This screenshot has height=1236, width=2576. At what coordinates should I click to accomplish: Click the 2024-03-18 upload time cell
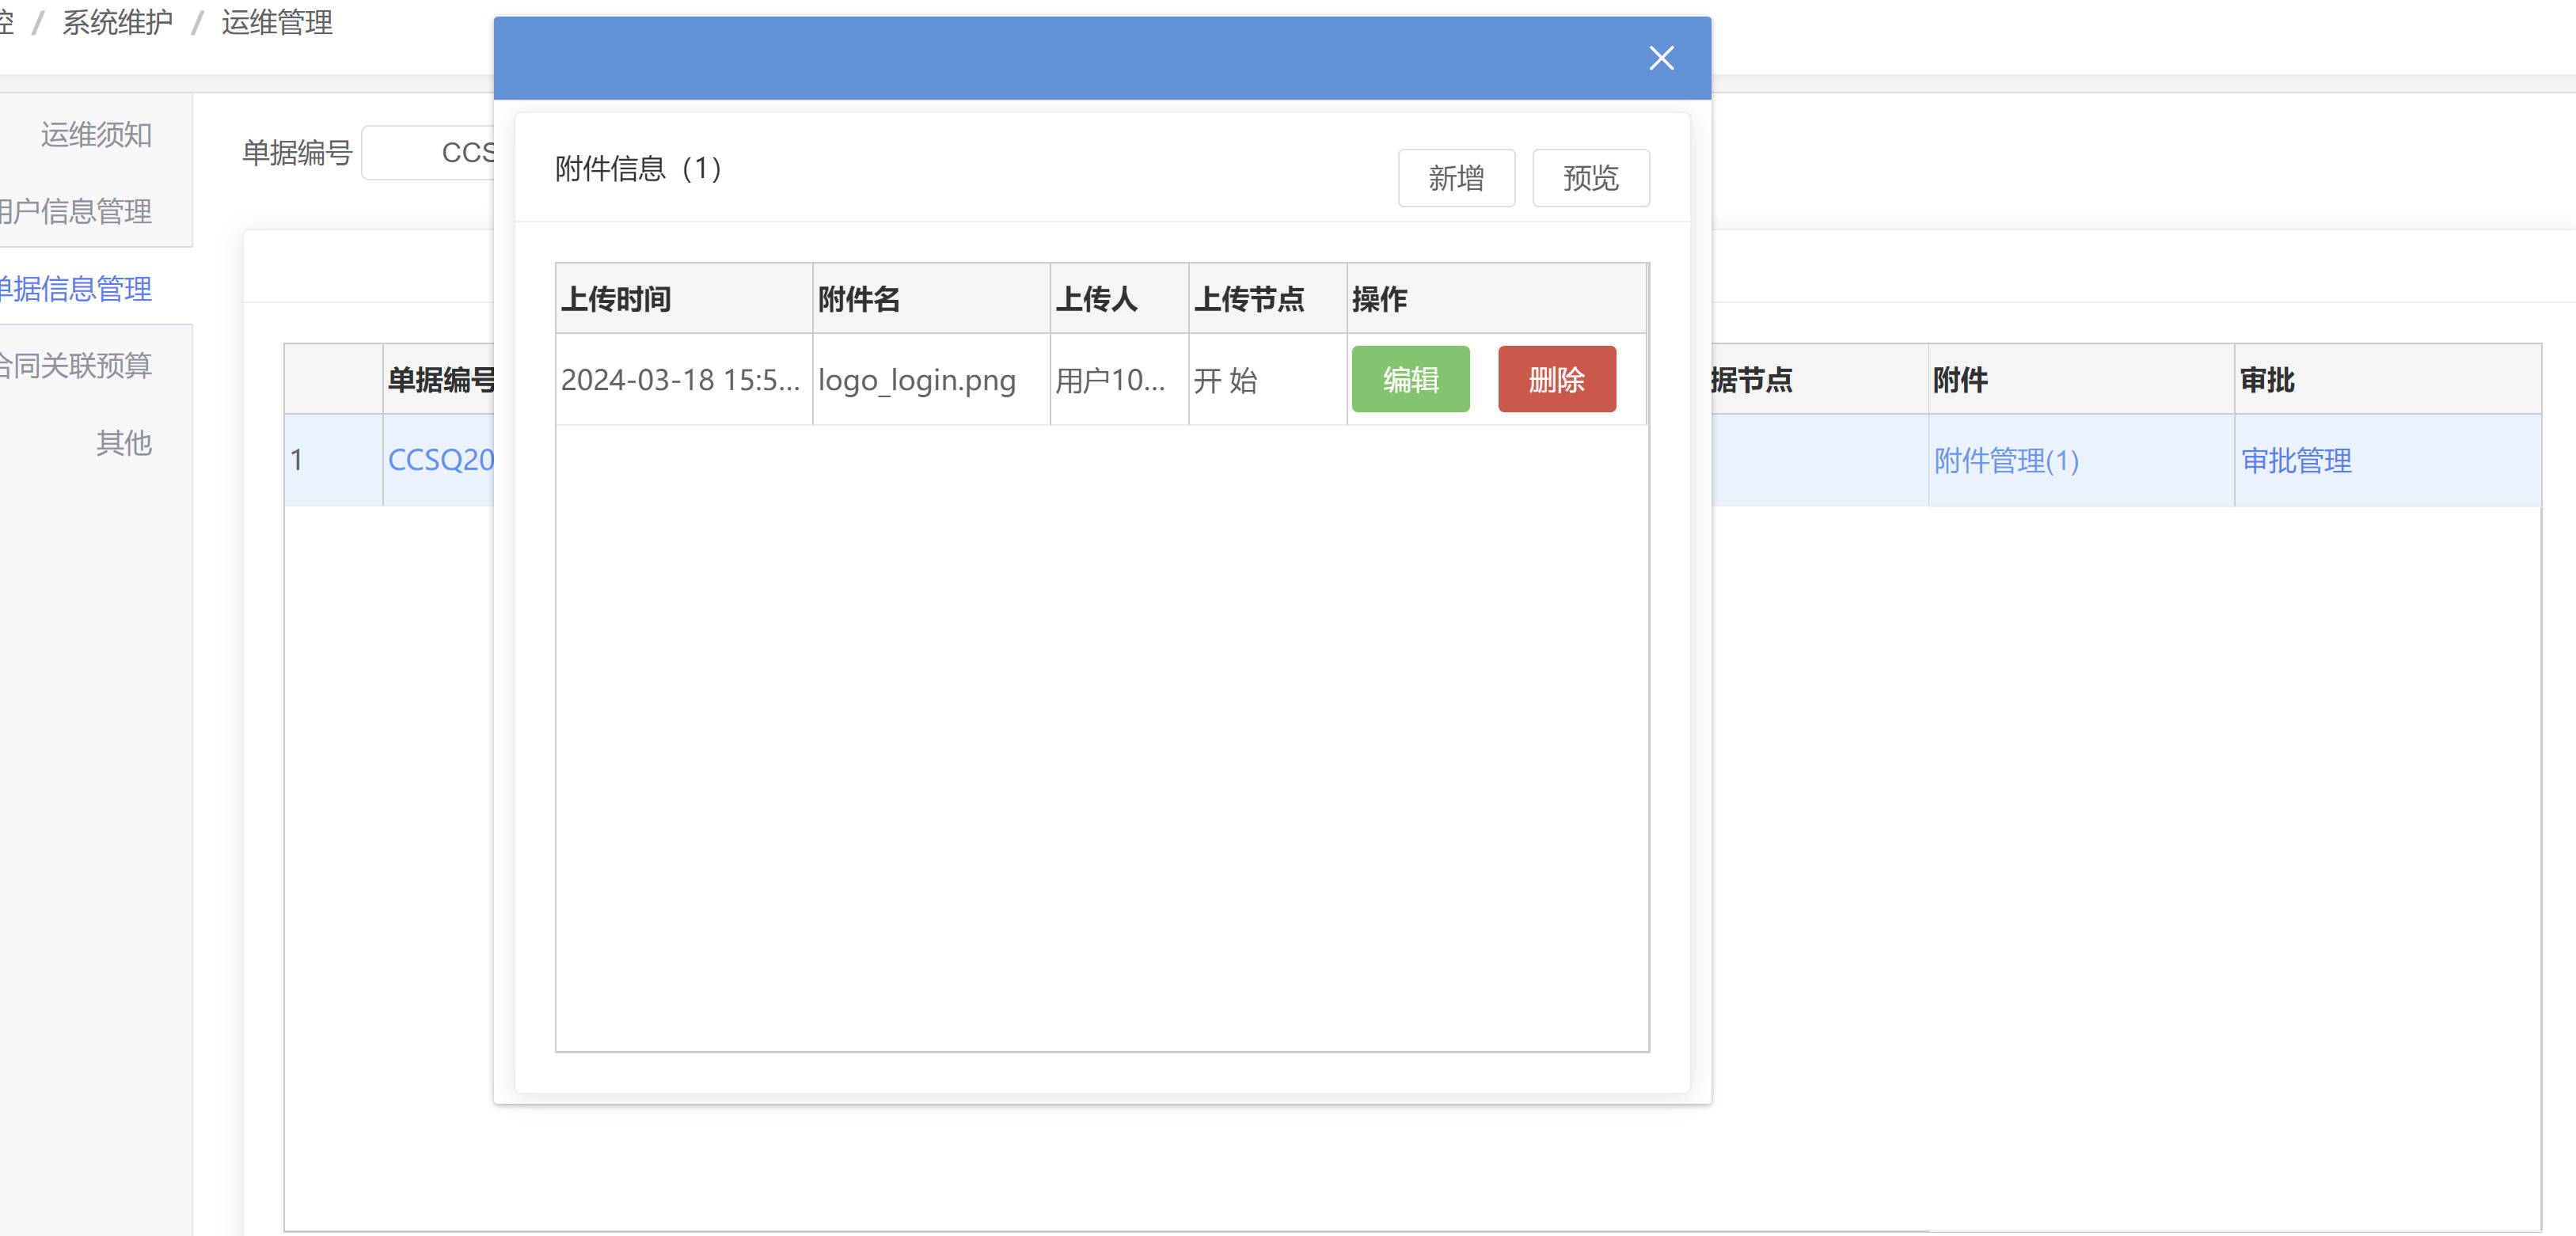684,380
